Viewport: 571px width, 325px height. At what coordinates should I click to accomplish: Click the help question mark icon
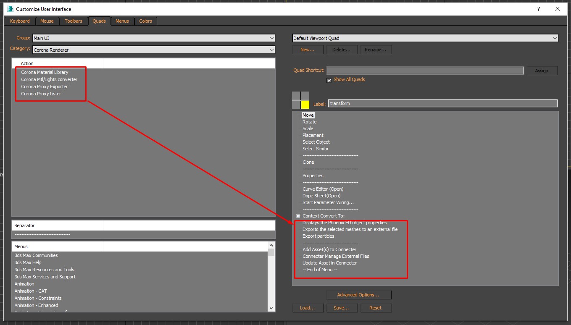[x=539, y=9]
